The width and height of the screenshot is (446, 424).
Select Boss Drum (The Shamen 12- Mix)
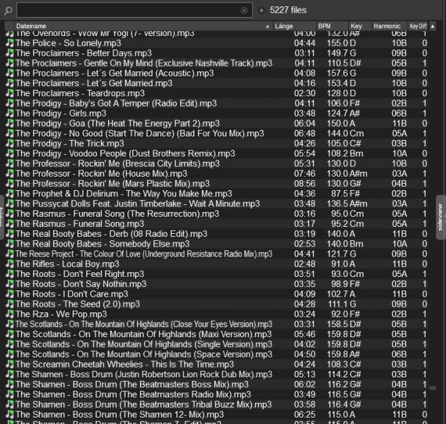click(218, 415)
